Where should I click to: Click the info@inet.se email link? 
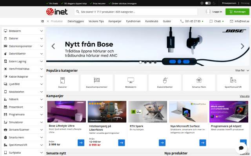pos(242,21)
